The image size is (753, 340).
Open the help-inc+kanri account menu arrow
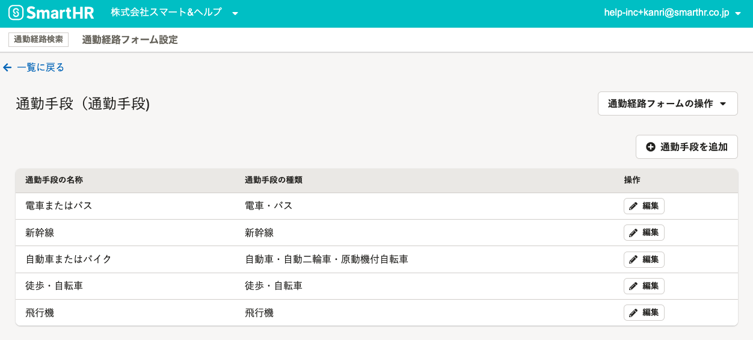[x=738, y=13]
